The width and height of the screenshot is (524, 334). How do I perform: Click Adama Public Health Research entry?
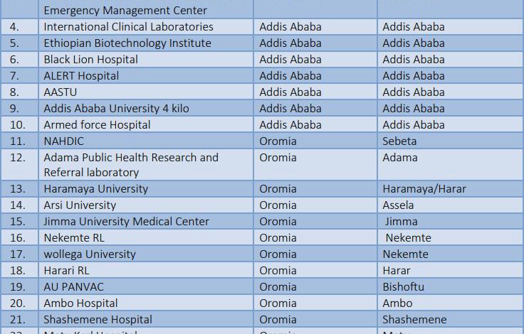pos(146,165)
